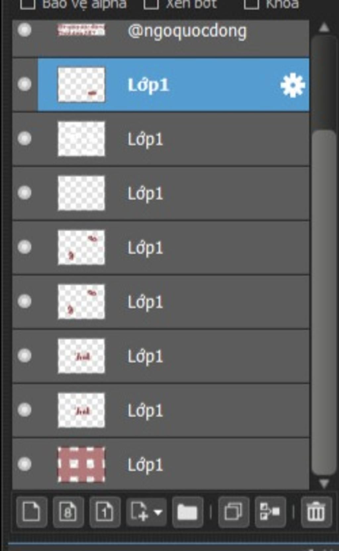The width and height of the screenshot is (339, 551).
Task: Create a new color layer
Action: (x=31, y=512)
